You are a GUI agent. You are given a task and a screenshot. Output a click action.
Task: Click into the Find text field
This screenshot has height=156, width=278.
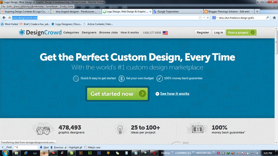(x=26, y=147)
